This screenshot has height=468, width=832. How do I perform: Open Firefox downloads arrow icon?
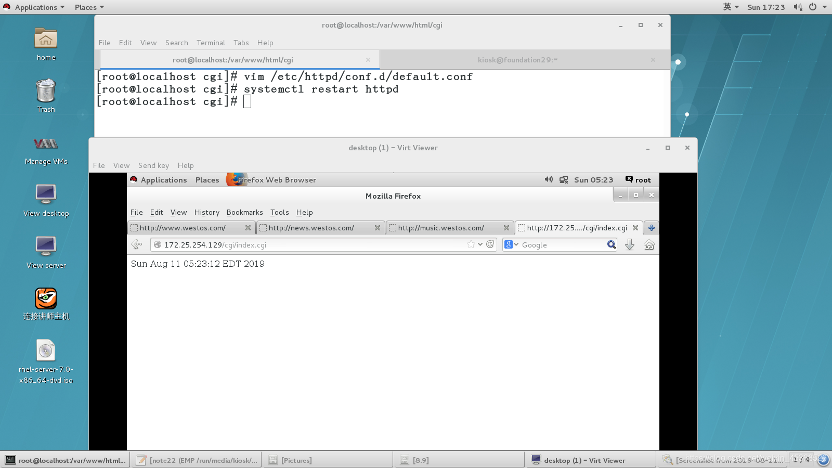pyautogui.click(x=630, y=244)
